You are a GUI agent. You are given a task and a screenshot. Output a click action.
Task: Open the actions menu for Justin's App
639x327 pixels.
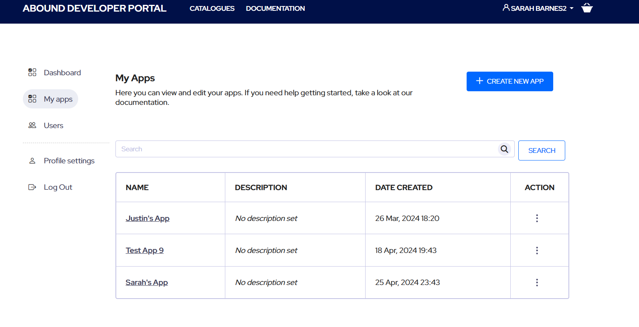point(537,218)
